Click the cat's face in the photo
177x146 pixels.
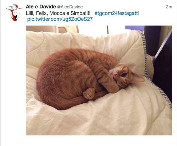(x=121, y=76)
